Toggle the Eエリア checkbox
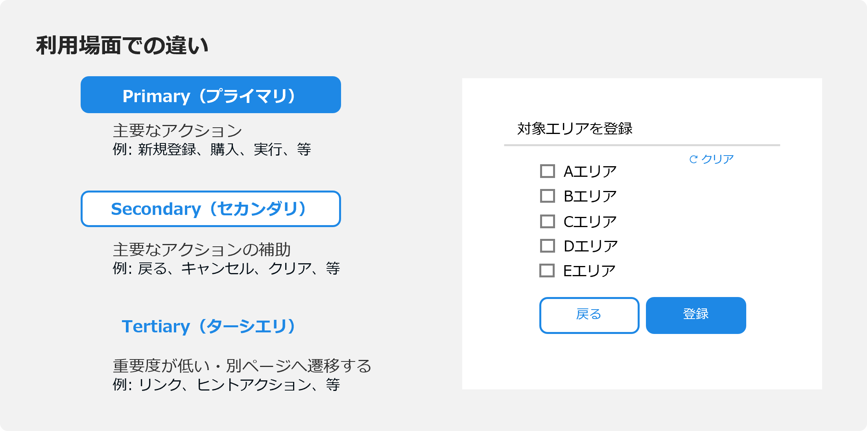Image resolution: width=867 pixels, height=431 pixels. (x=547, y=271)
